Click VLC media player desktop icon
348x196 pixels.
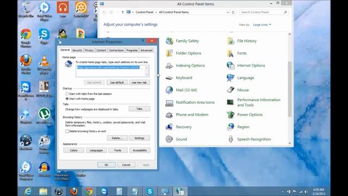click(x=45, y=64)
